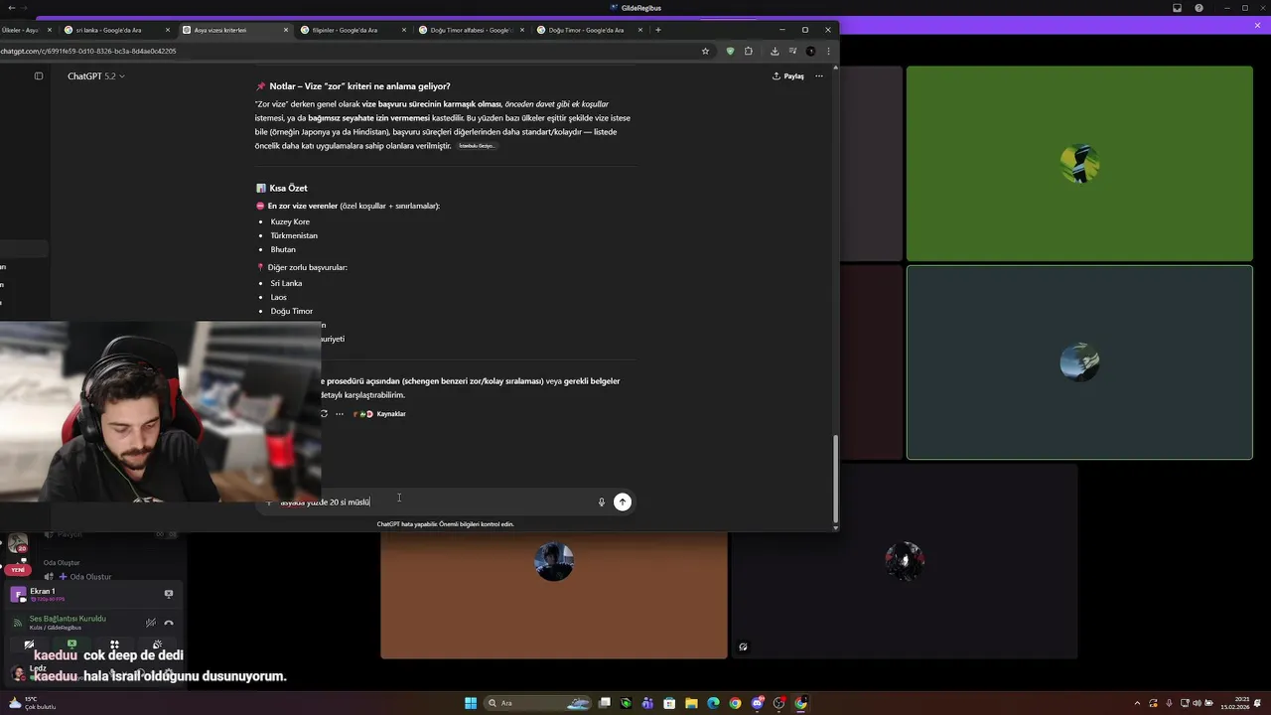Open the Discord server with 20 badge
Image resolution: width=1271 pixels, height=715 pixels.
18,543
